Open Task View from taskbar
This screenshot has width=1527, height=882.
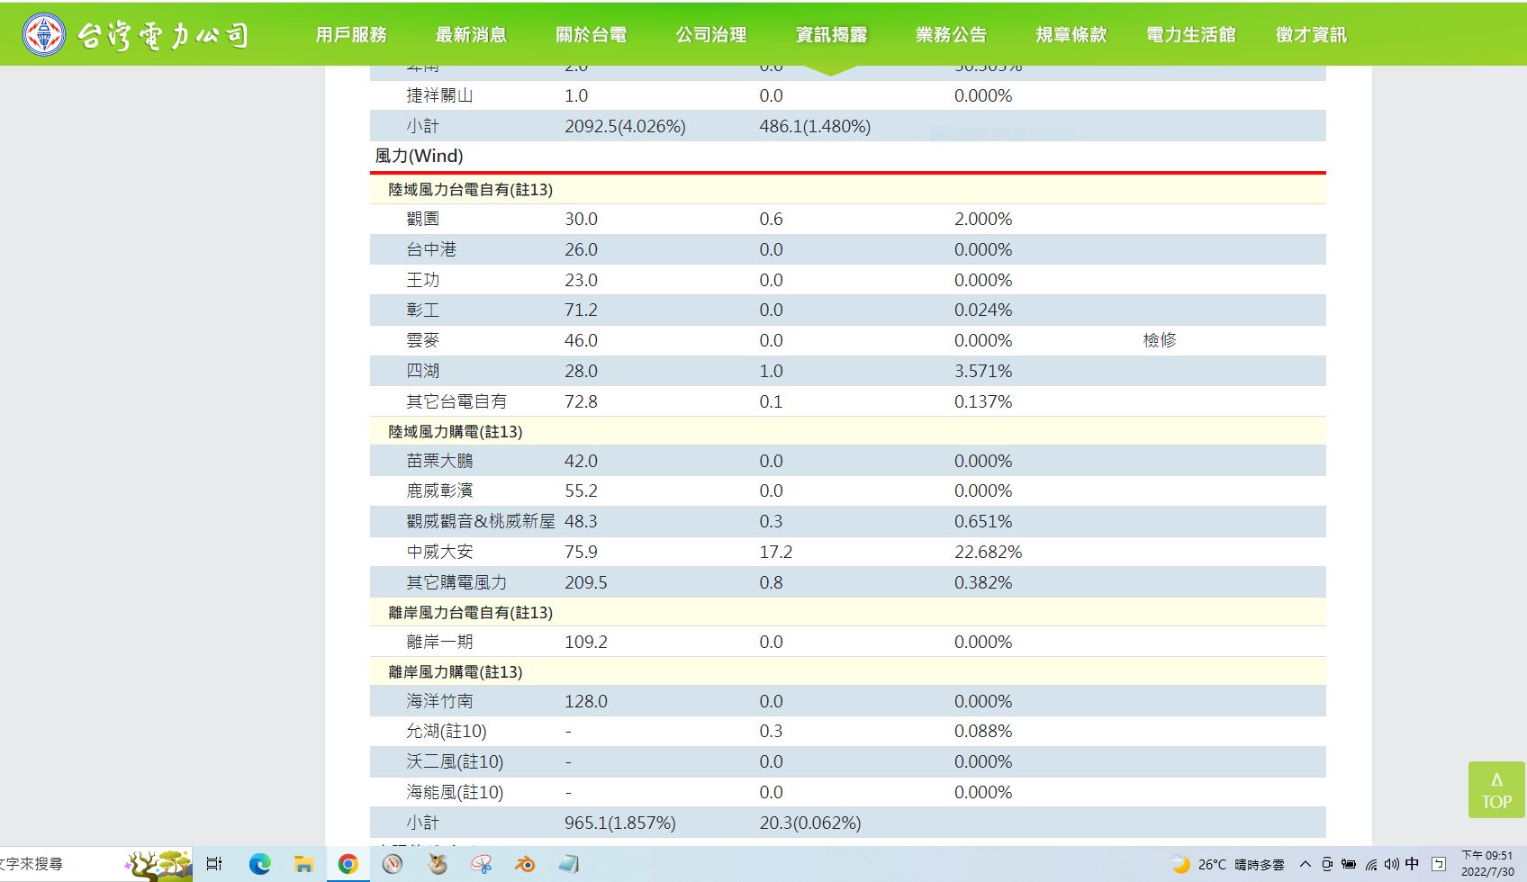pos(214,864)
